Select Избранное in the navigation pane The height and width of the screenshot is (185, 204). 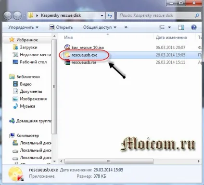27,40
